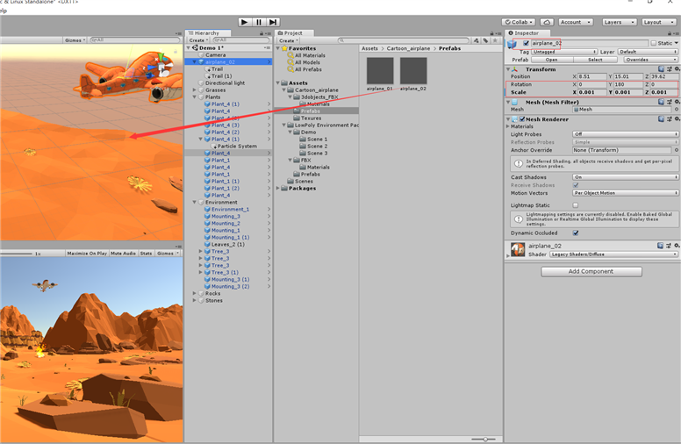Enable the Static checkbox

click(x=653, y=43)
